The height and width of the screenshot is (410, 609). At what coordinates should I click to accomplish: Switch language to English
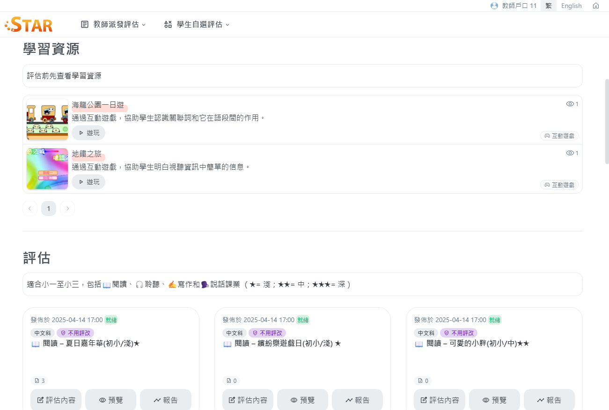pyautogui.click(x=571, y=6)
